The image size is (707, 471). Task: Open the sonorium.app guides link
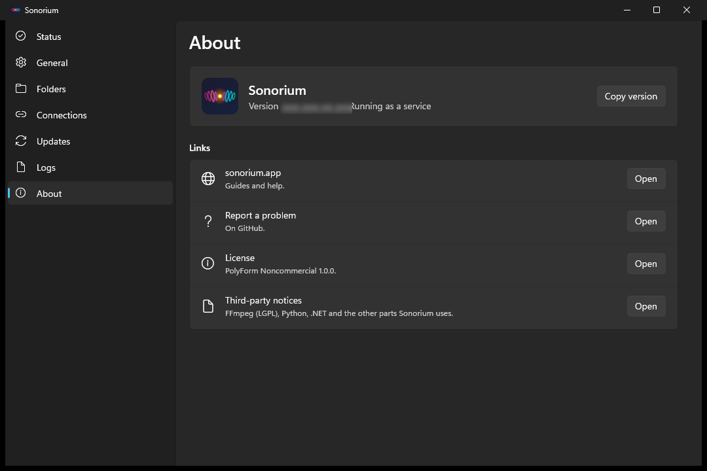(x=645, y=179)
